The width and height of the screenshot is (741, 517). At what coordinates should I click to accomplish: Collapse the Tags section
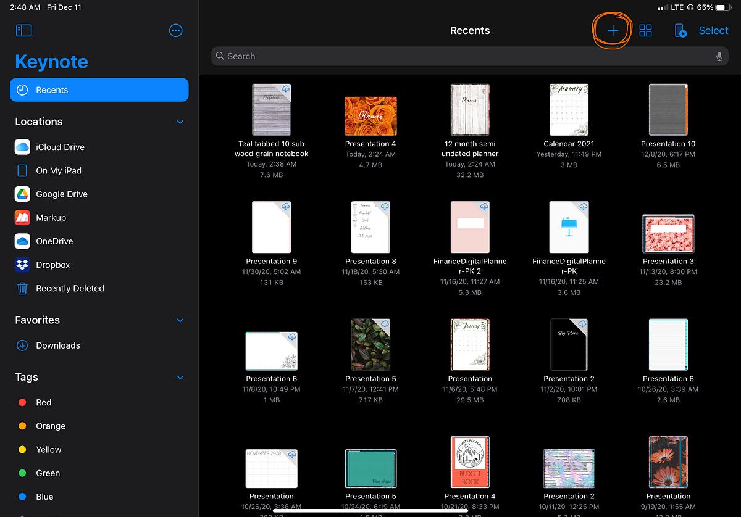[180, 377]
